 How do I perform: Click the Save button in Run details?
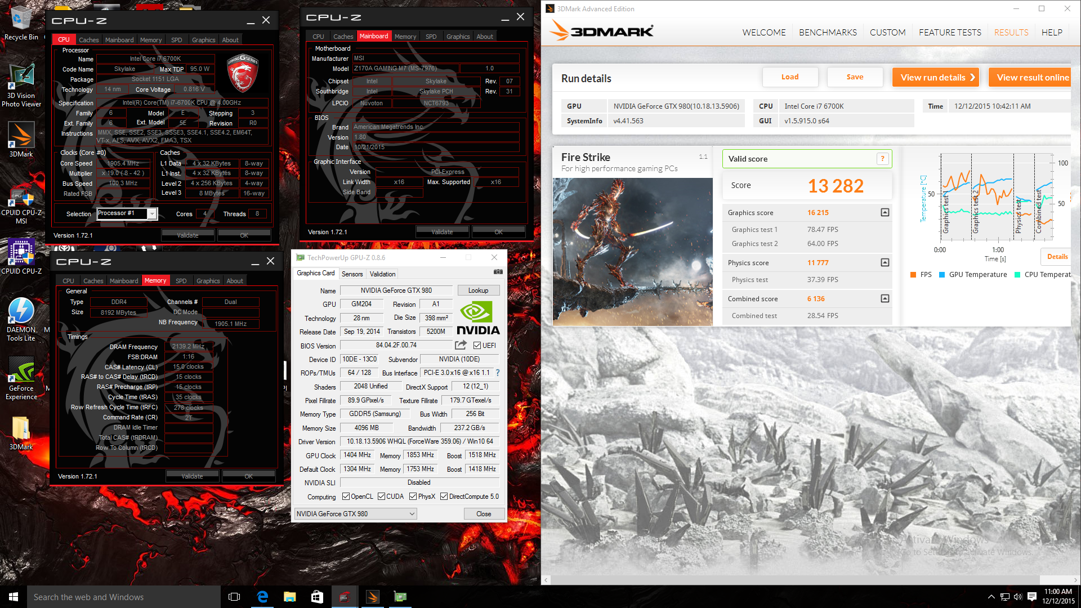tap(854, 77)
